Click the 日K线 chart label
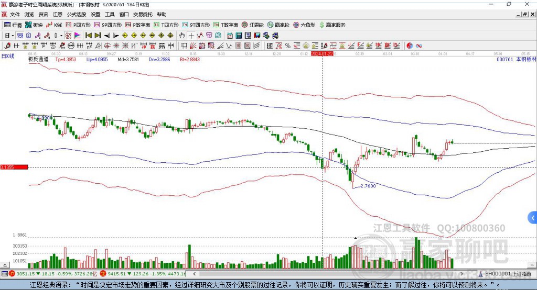The height and width of the screenshot is (290, 537). [8, 56]
